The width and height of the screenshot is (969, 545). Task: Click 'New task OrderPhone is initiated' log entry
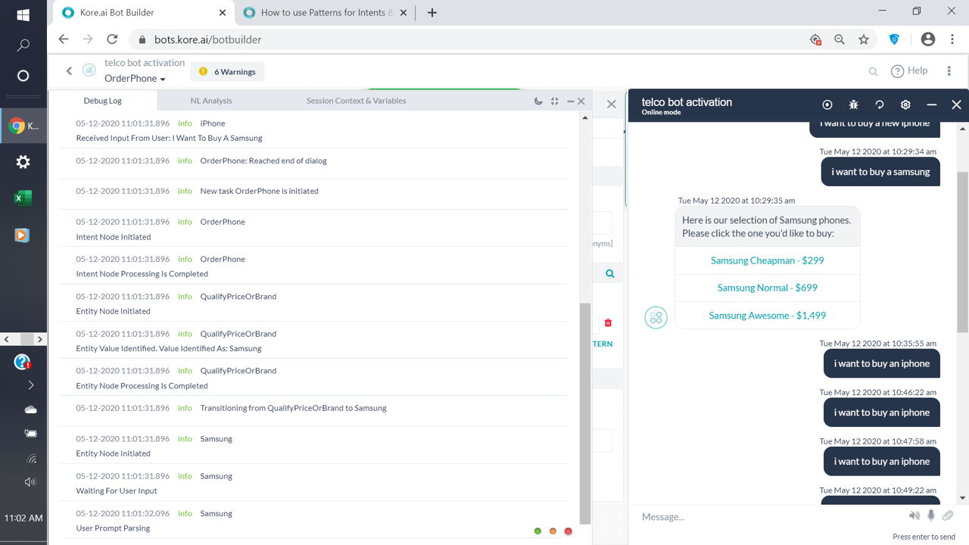point(259,191)
